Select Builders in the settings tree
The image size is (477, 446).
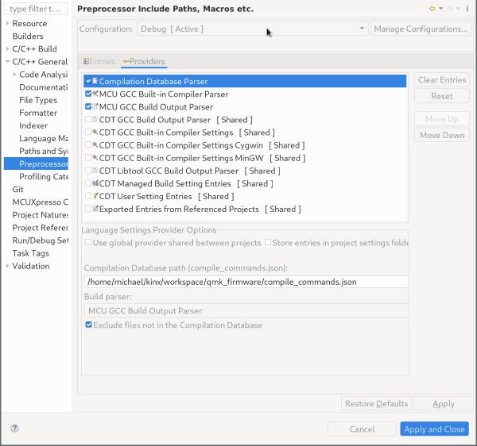coord(28,36)
